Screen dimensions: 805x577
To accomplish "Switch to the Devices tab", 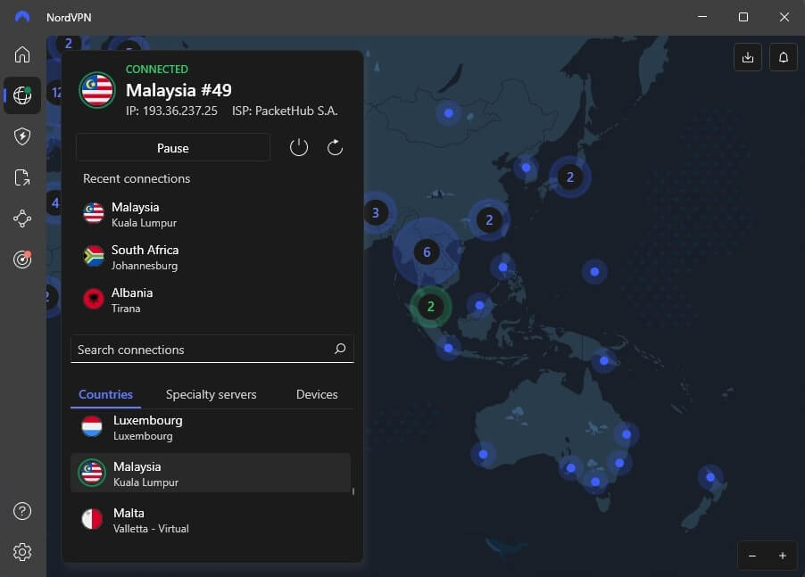I will pos(317,394).
